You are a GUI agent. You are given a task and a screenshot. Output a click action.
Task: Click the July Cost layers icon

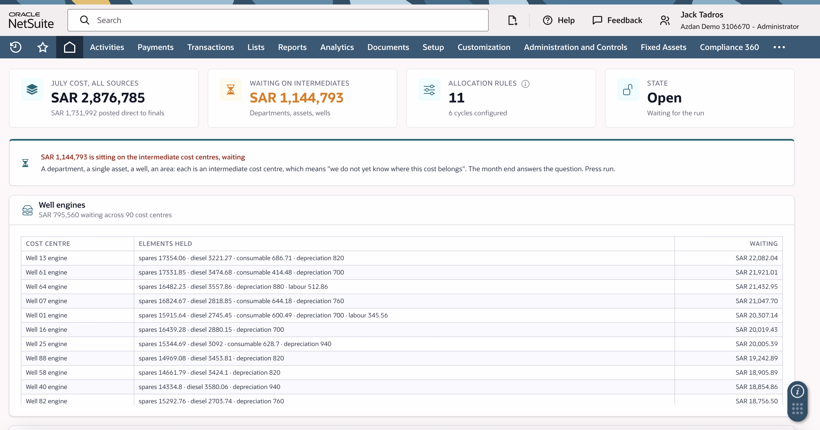coord(32,89)
